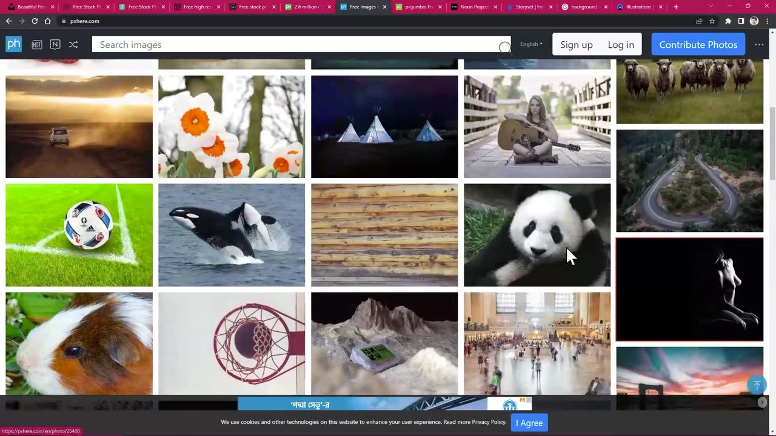Open the HOT photos icon
This screenshot has height=436, width=776.
(37, 45)
